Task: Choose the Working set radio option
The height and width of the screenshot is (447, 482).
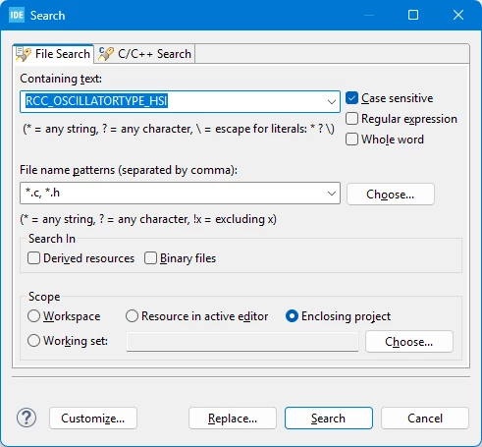Action: point(33,341)
